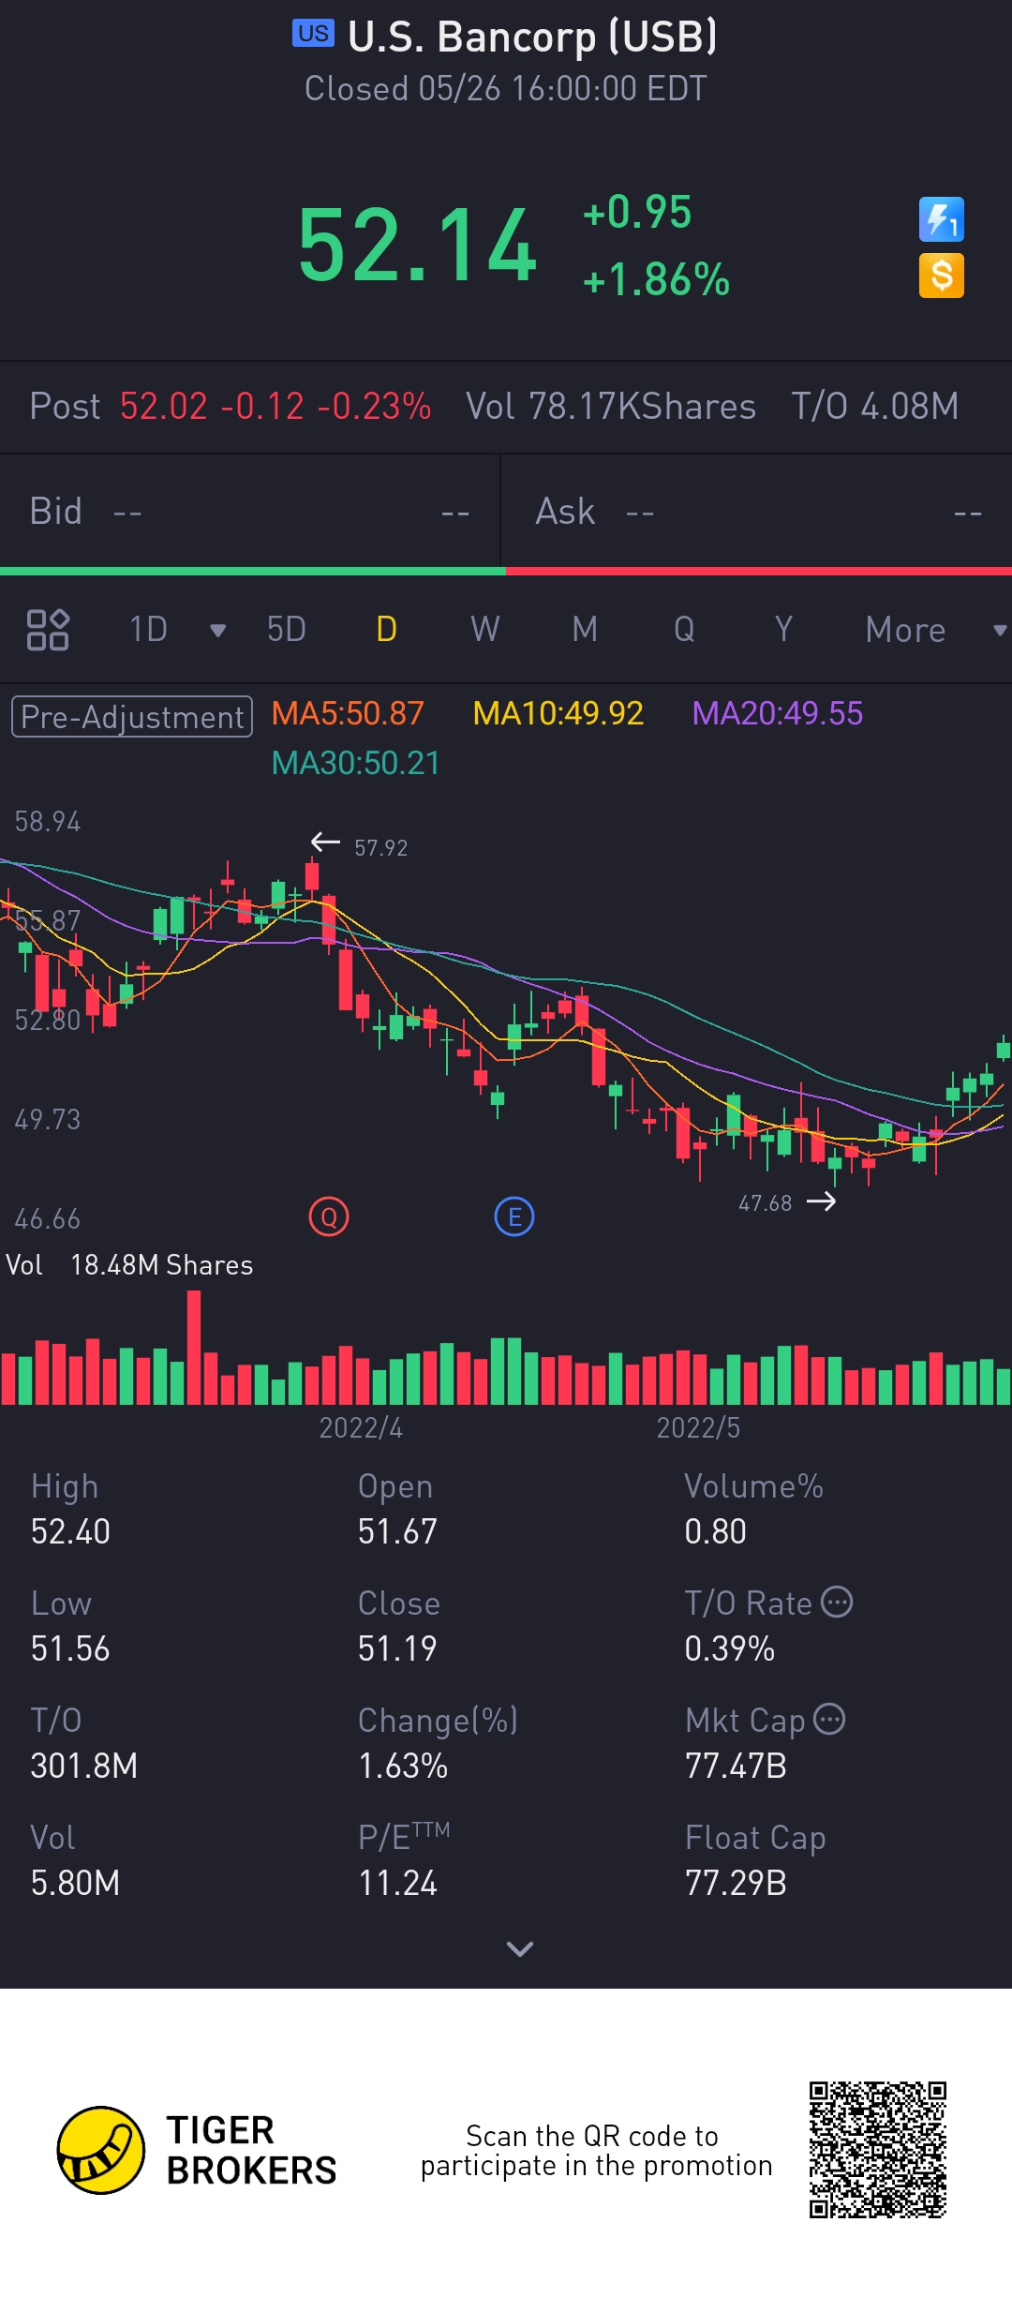The image size is (1012, 2312).
Task: Tap the Low 51.56 value
Action: click(x=70, y=1648)
